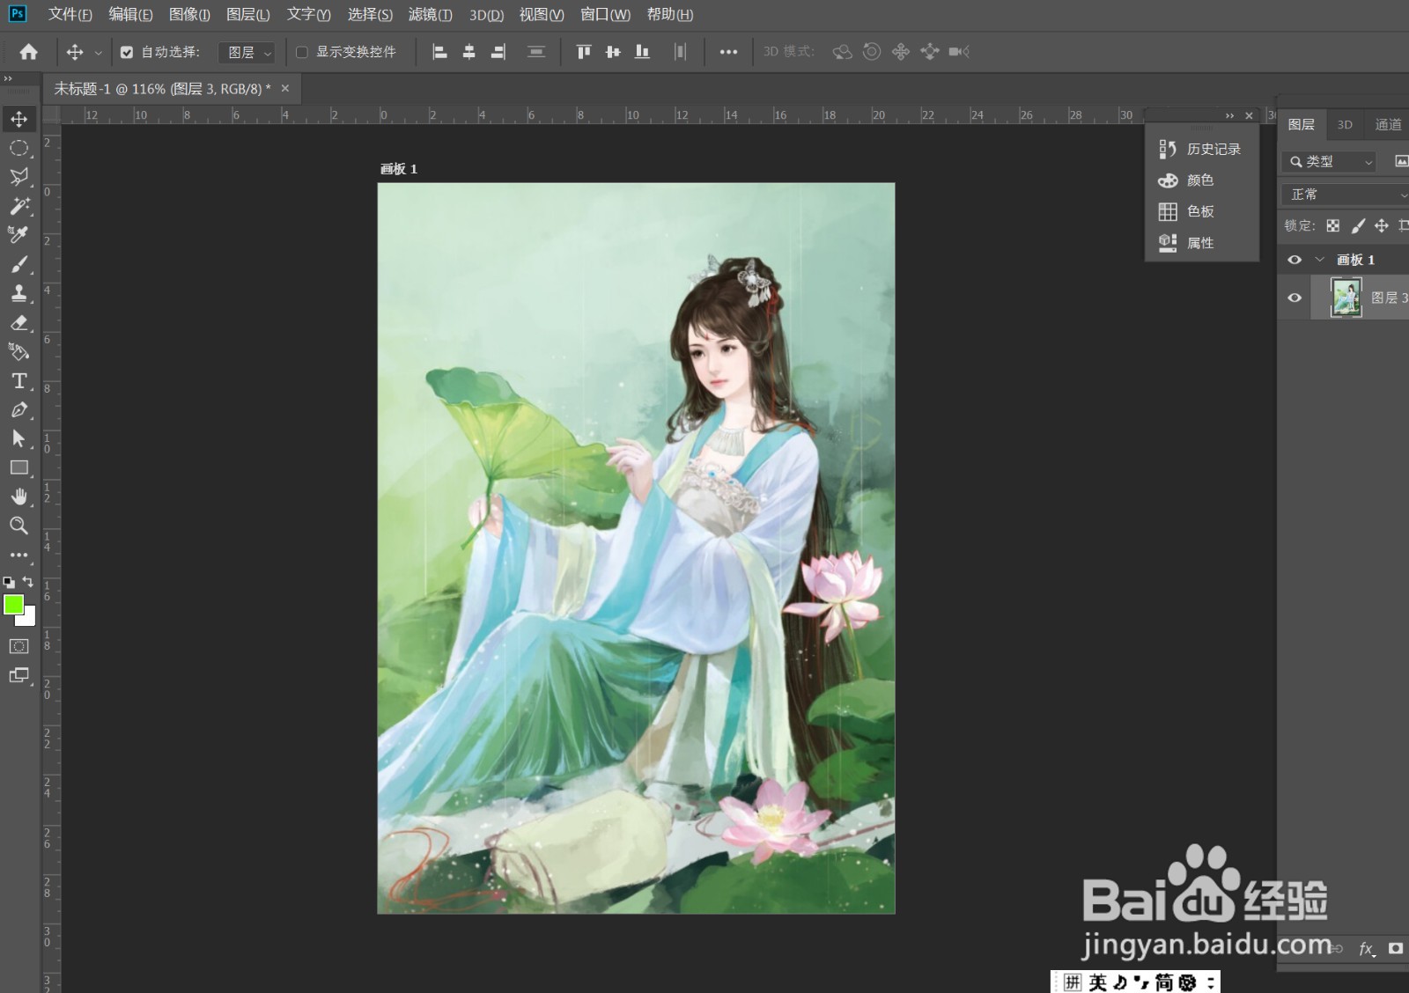This screenshot has width=1409, height=993.
Task: Open the 编辑 menu
Action: (x=130, y=15)
